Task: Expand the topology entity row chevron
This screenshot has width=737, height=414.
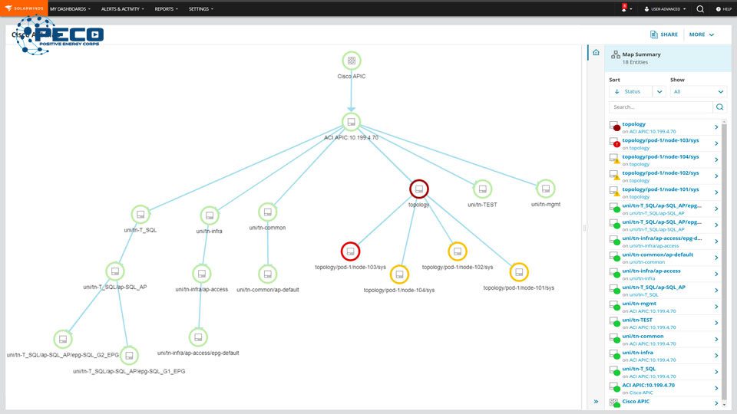Action: click(x=716, y=127)
